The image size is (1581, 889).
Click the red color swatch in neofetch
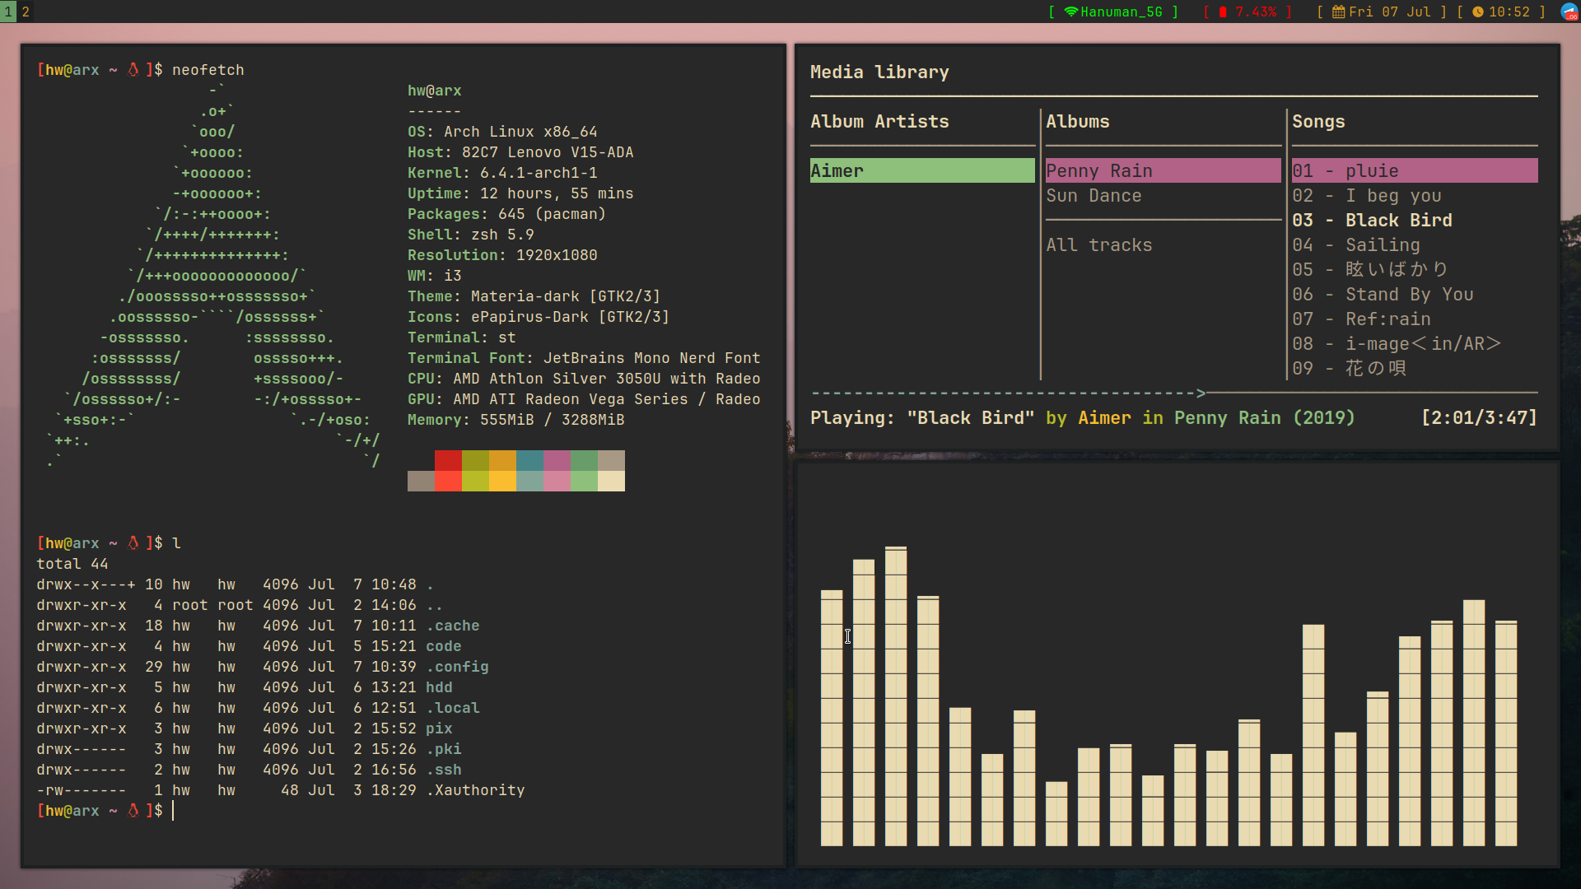pos(448,460)
